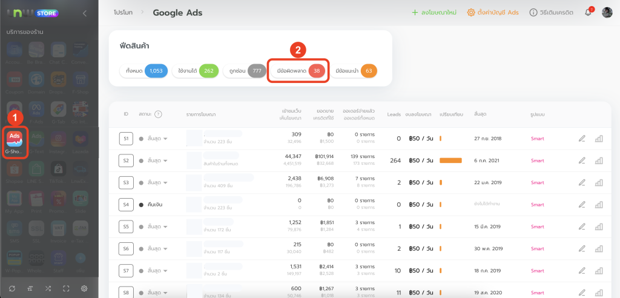Click the refresh icon in sidebar footer

pos(13,288)
